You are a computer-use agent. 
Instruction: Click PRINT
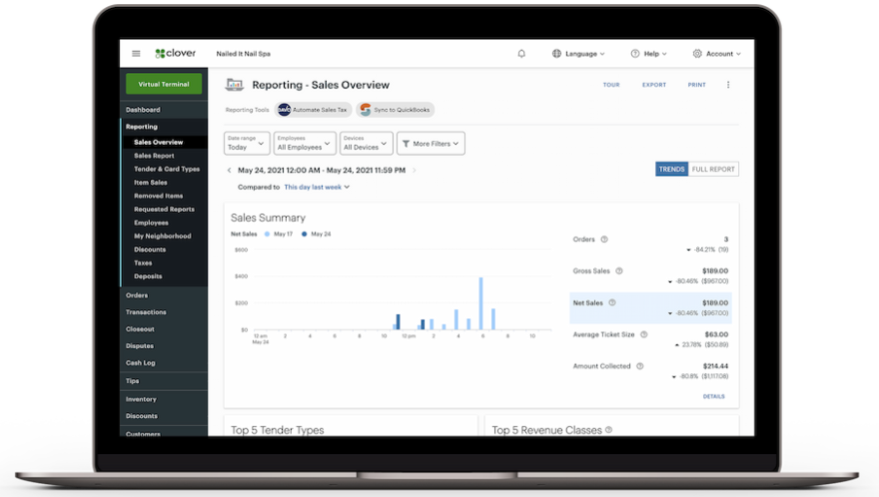pos(697,85)
